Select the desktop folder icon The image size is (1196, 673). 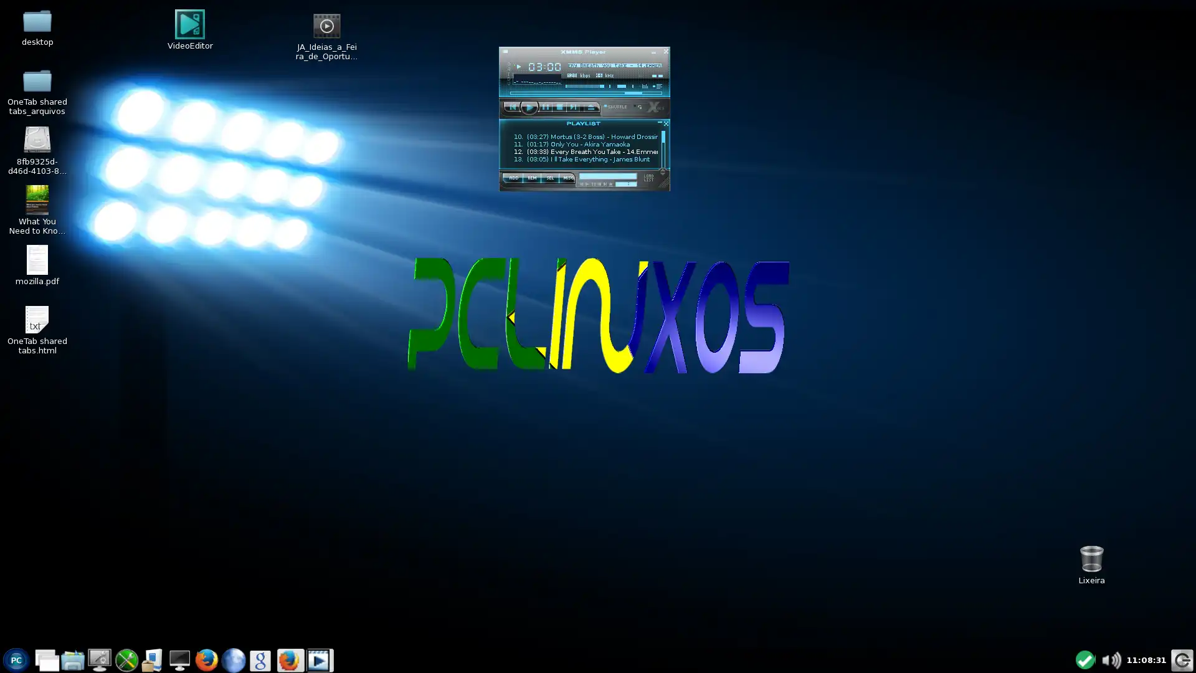37,28
